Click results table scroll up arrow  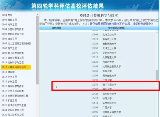(157, 32)
